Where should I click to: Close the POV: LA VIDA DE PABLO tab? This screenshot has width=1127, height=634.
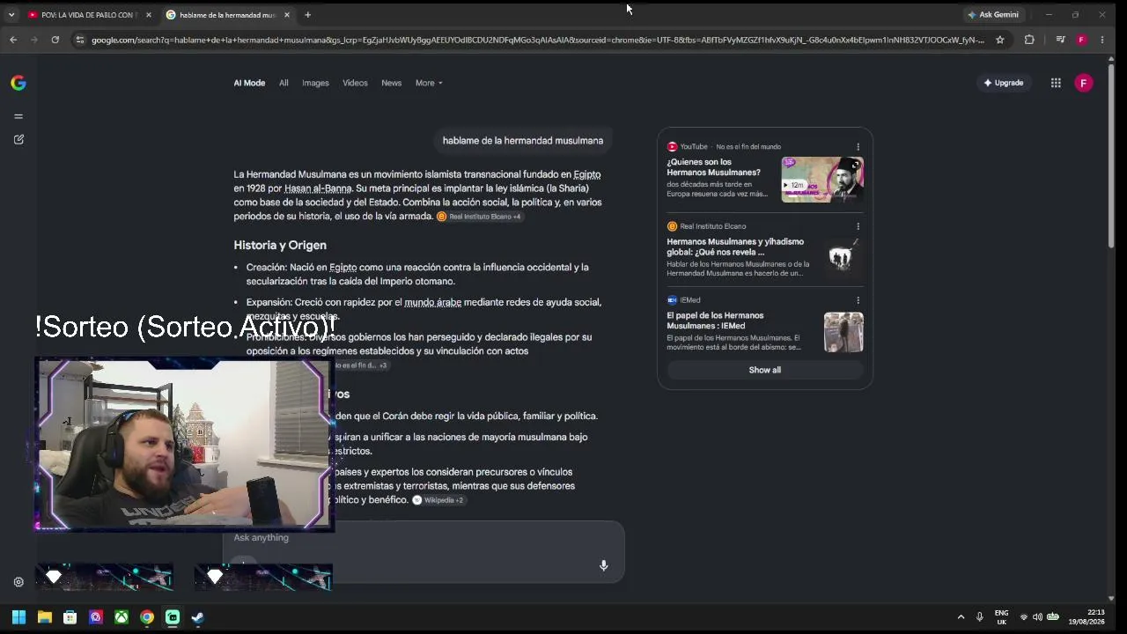pyautogui.click(x=148, y=15)
